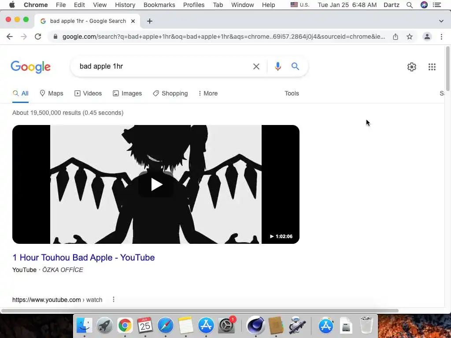The height and width of the screenshot is (338, 451).
Task: Open Cinema 4D from the Dock
Action: (x=256, y=325)
